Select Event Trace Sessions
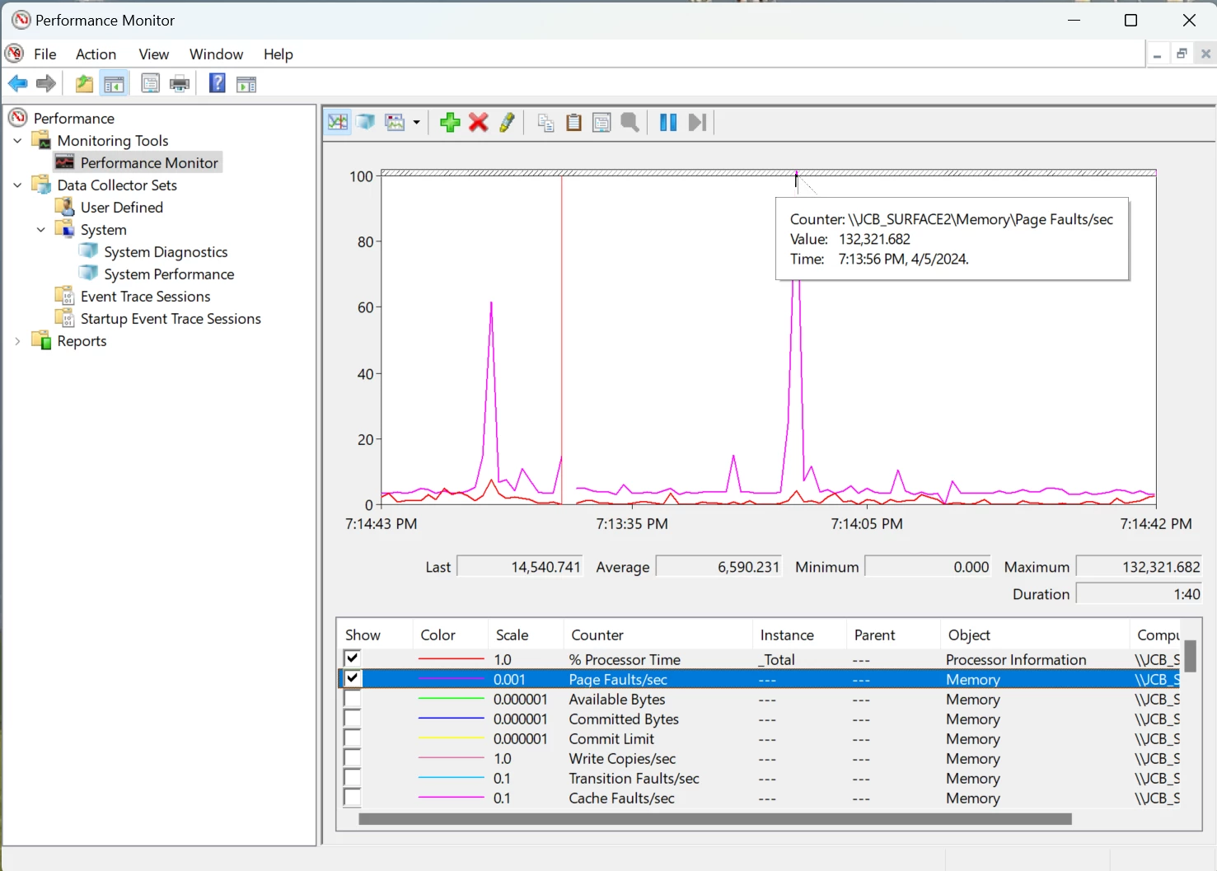 tap(146, 297)
